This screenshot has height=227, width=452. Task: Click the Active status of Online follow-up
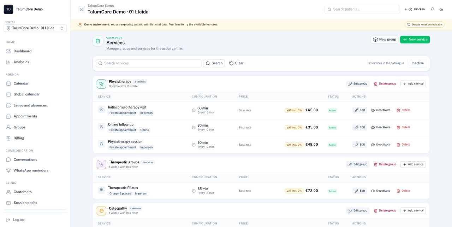click(332, 128)
